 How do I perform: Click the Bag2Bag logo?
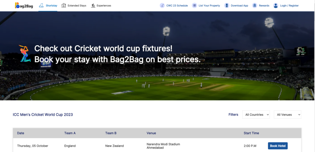[24, 6]
